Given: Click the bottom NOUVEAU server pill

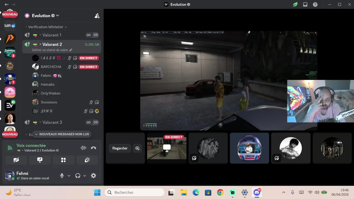Looking at the screenshot, I should click(10, 134).
